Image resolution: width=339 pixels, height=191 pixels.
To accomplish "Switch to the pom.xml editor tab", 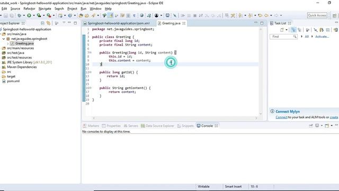I will click(119, 23).
